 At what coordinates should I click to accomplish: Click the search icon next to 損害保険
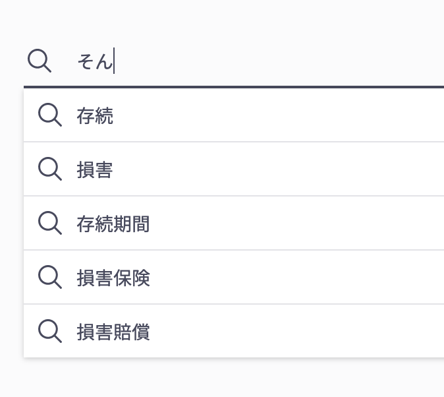click(50, 277)
